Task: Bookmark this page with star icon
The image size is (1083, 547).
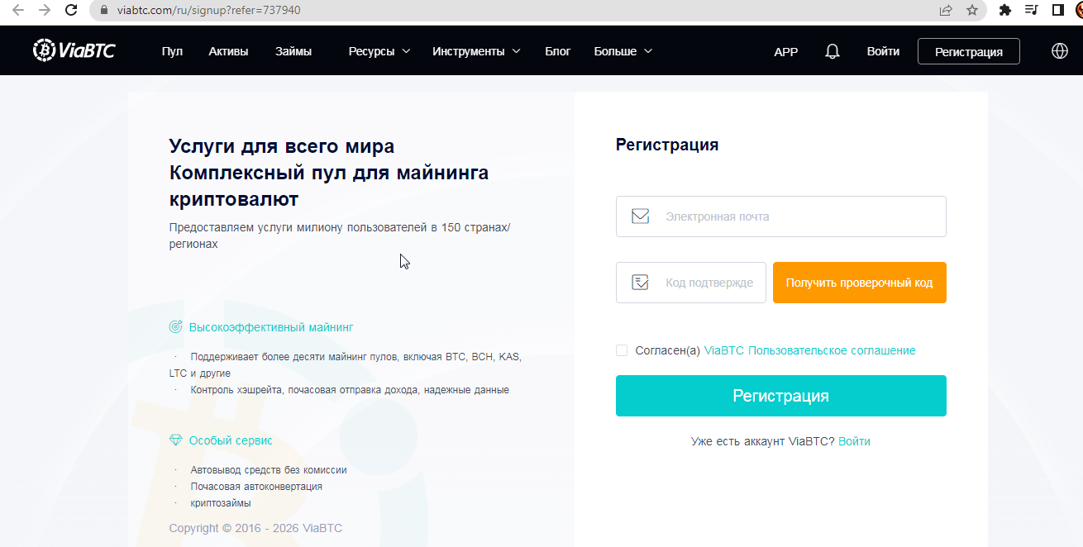Action: pos(972,11)
